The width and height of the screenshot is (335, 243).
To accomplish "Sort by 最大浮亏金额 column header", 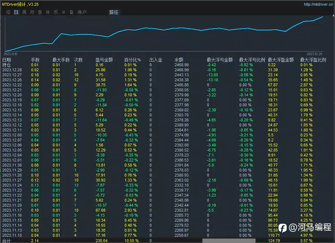I will (219, 60).
